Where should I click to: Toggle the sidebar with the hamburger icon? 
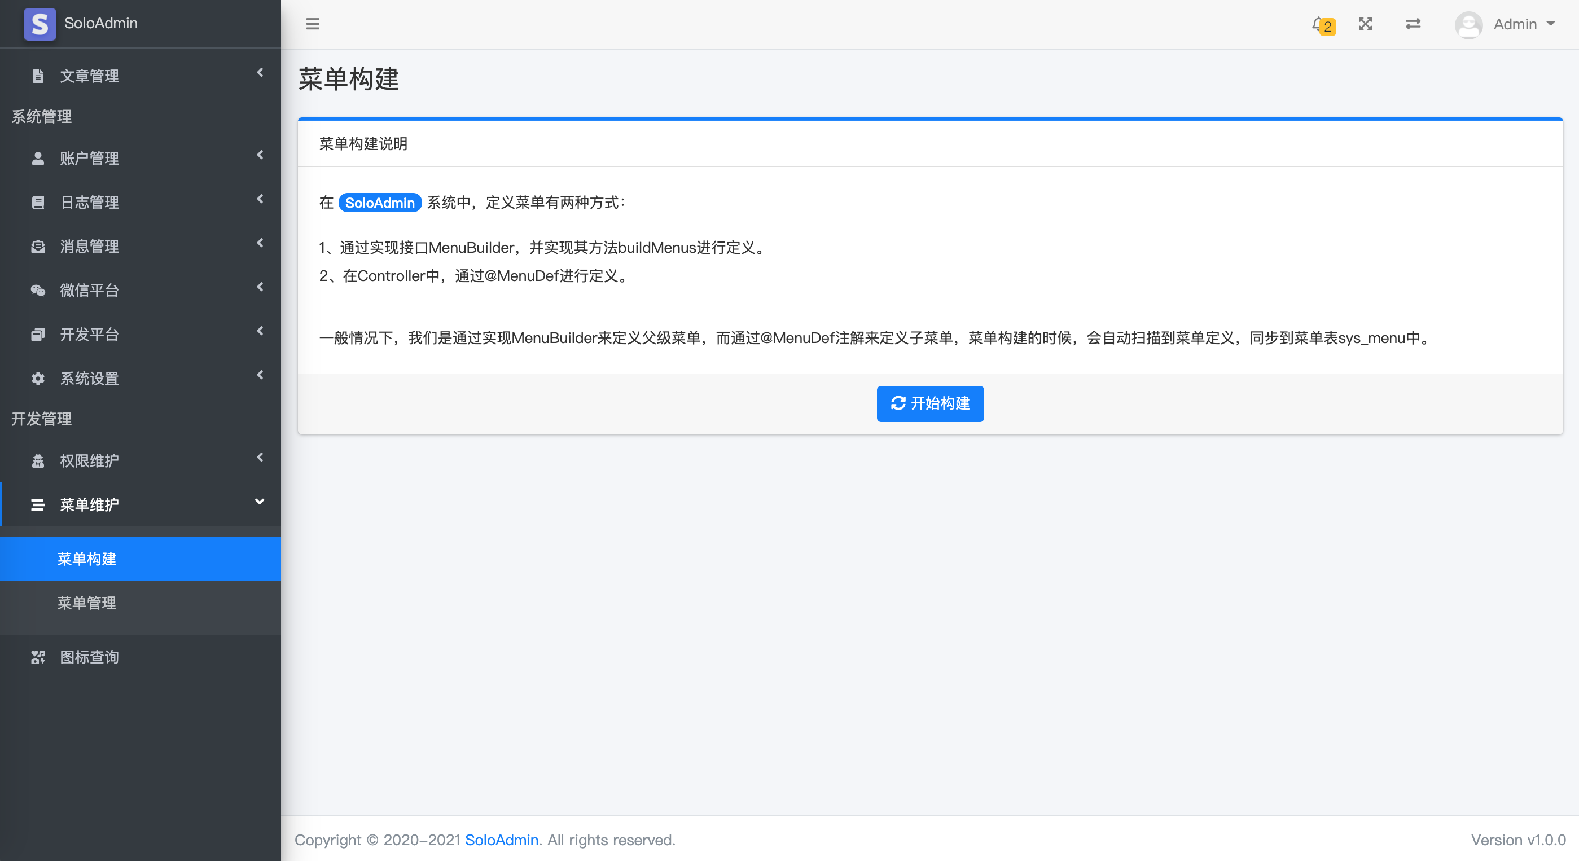[x=313, y=24]
